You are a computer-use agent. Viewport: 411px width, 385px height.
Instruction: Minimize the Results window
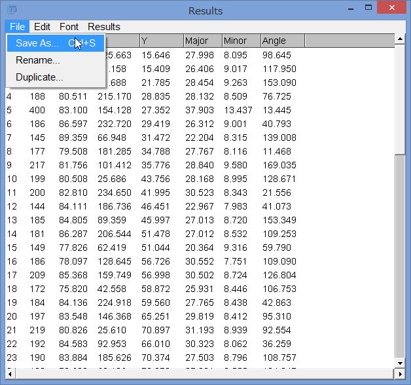pos(351,9)
